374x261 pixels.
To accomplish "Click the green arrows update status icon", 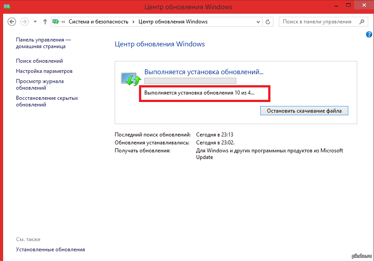I will [x=130, y=79].
